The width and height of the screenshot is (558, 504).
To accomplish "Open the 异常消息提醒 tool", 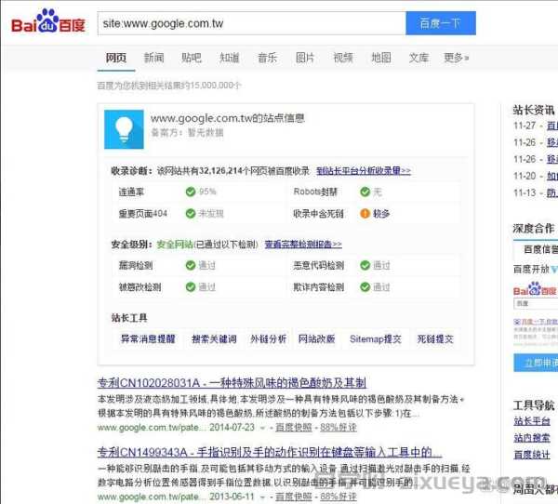I will 148,338.
